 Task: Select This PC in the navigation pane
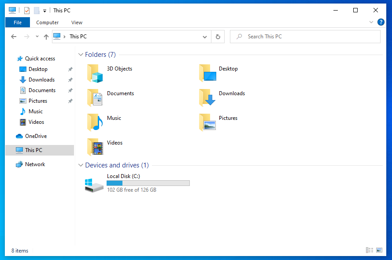coord(40,150)
